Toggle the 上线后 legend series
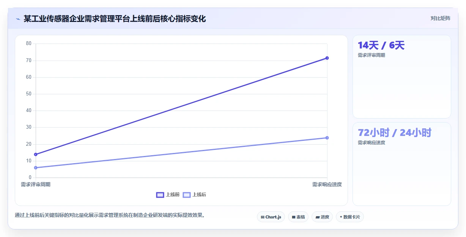 pyautogui.click(x=194, y=195)
